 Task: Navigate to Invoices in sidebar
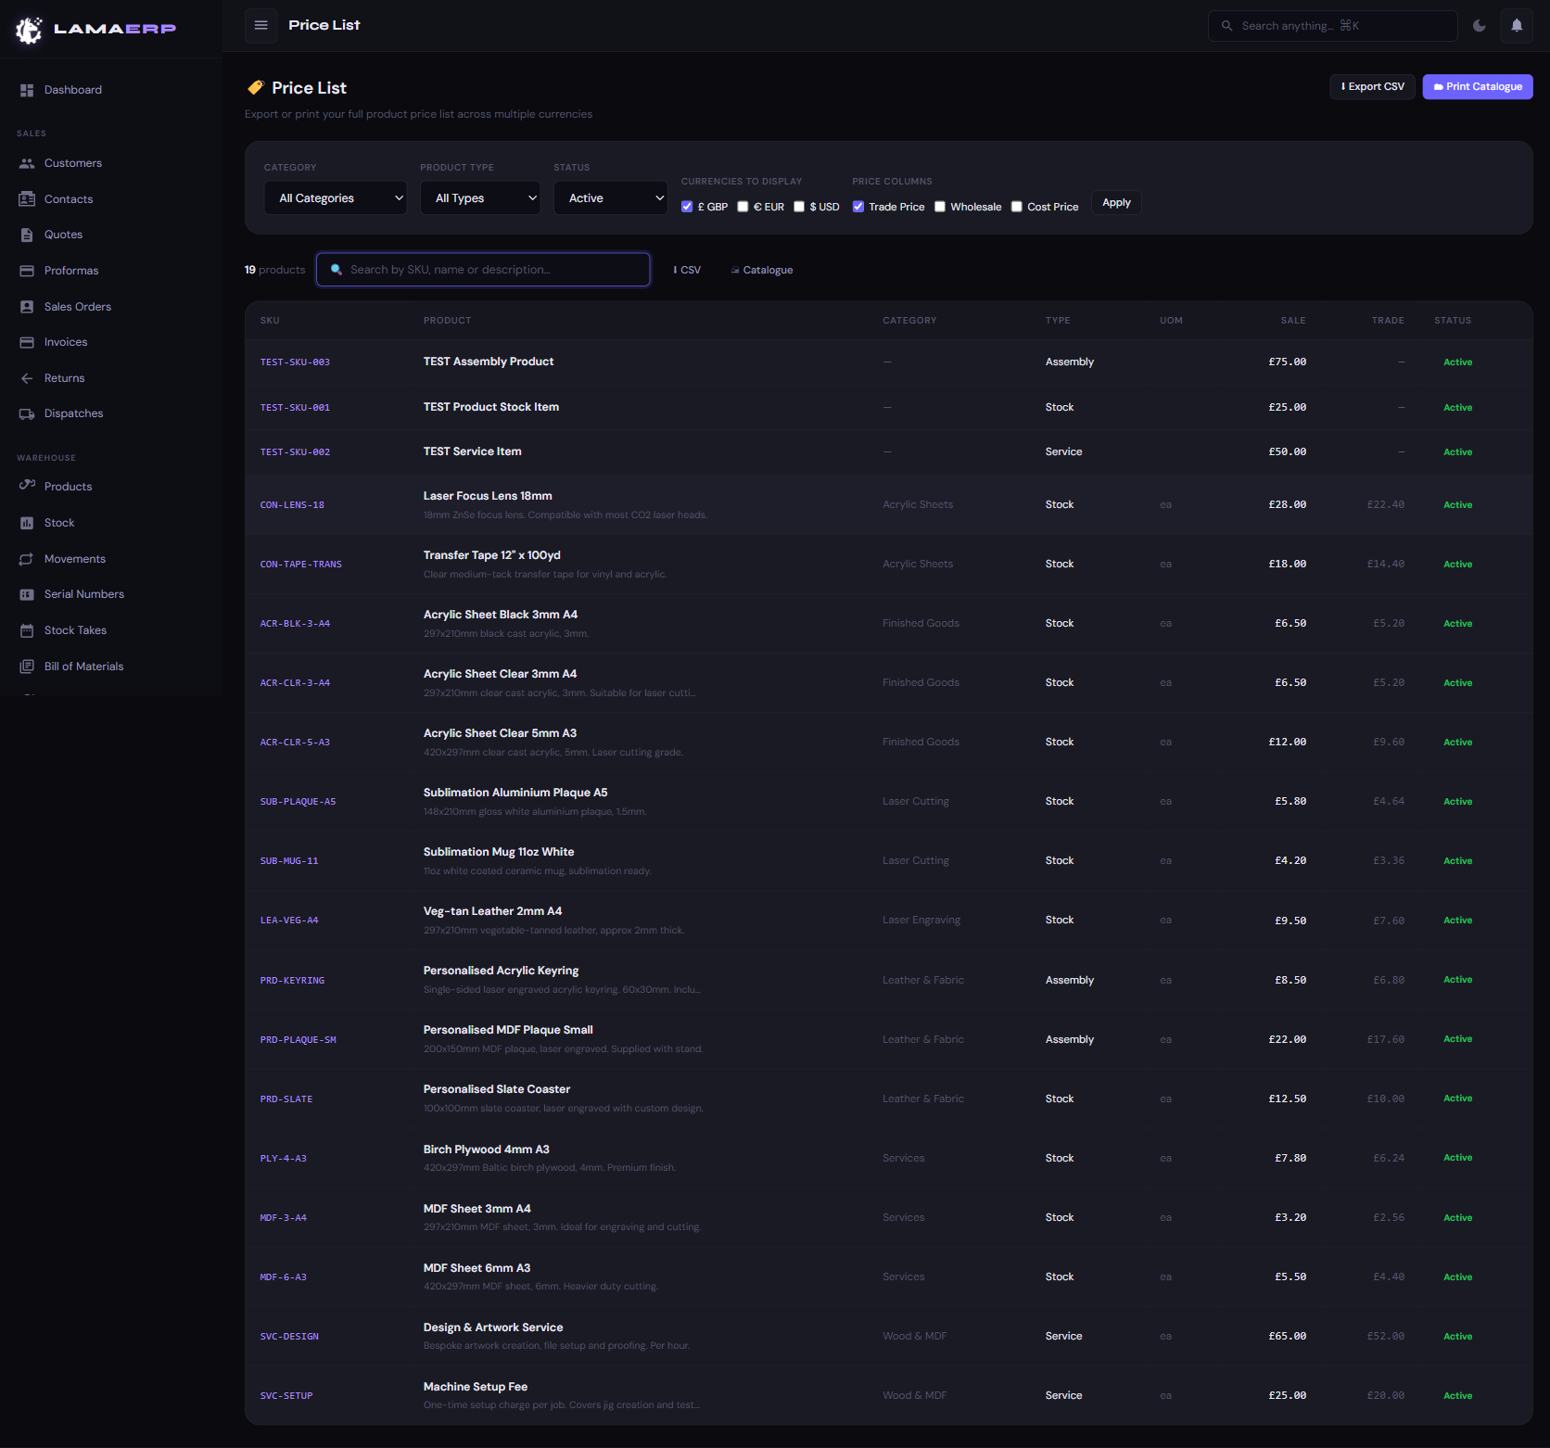(x=65, y=342)
